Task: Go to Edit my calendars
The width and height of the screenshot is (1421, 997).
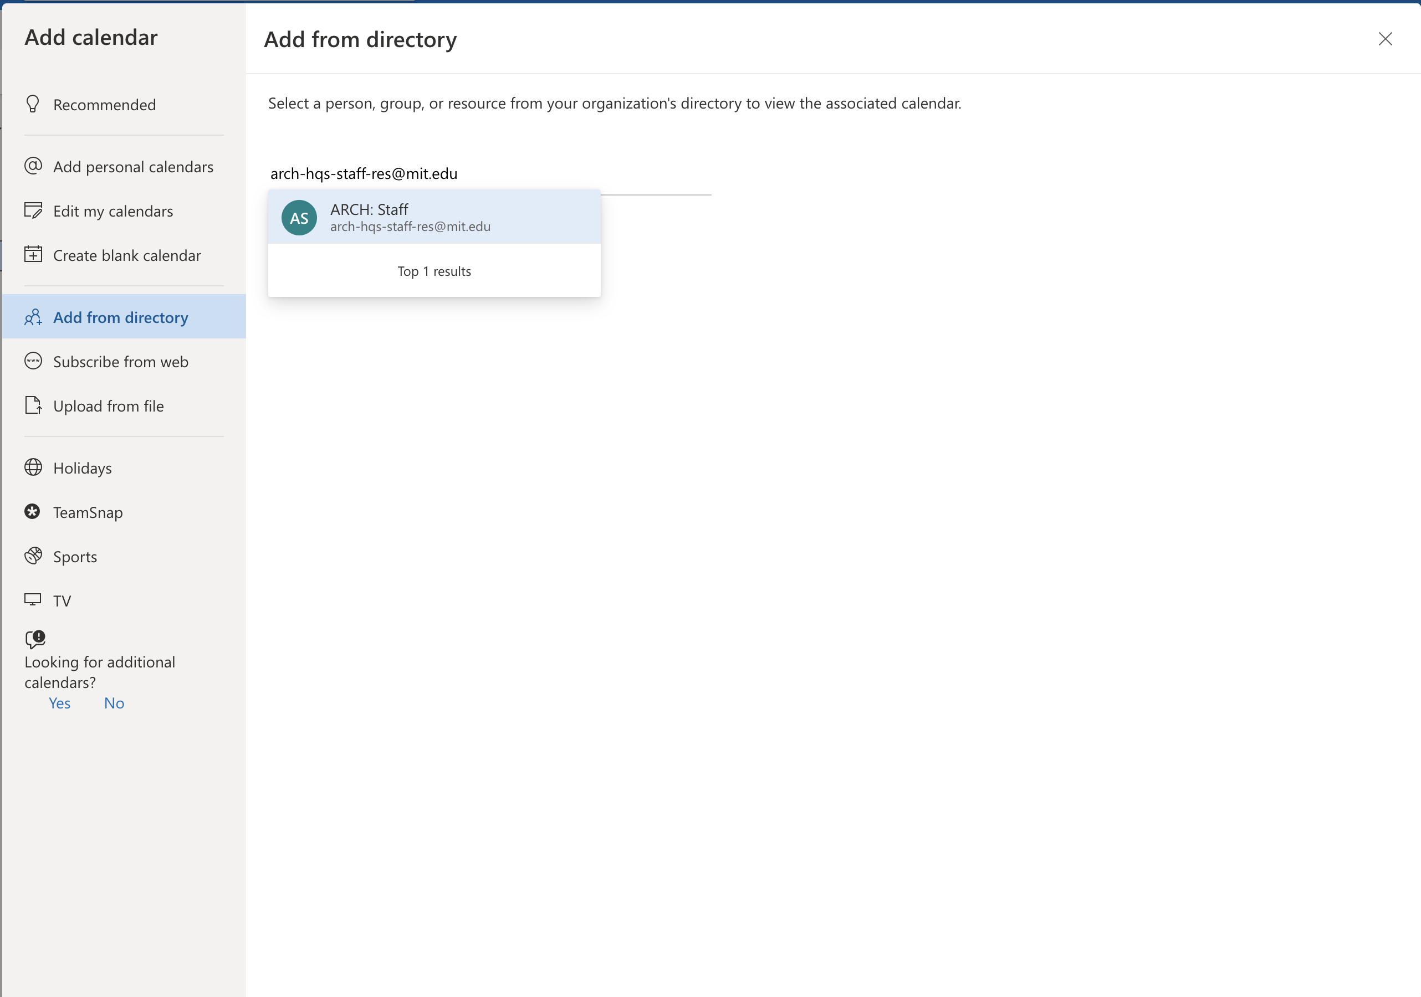Action: pyautogui.click(x=124, y=211)
